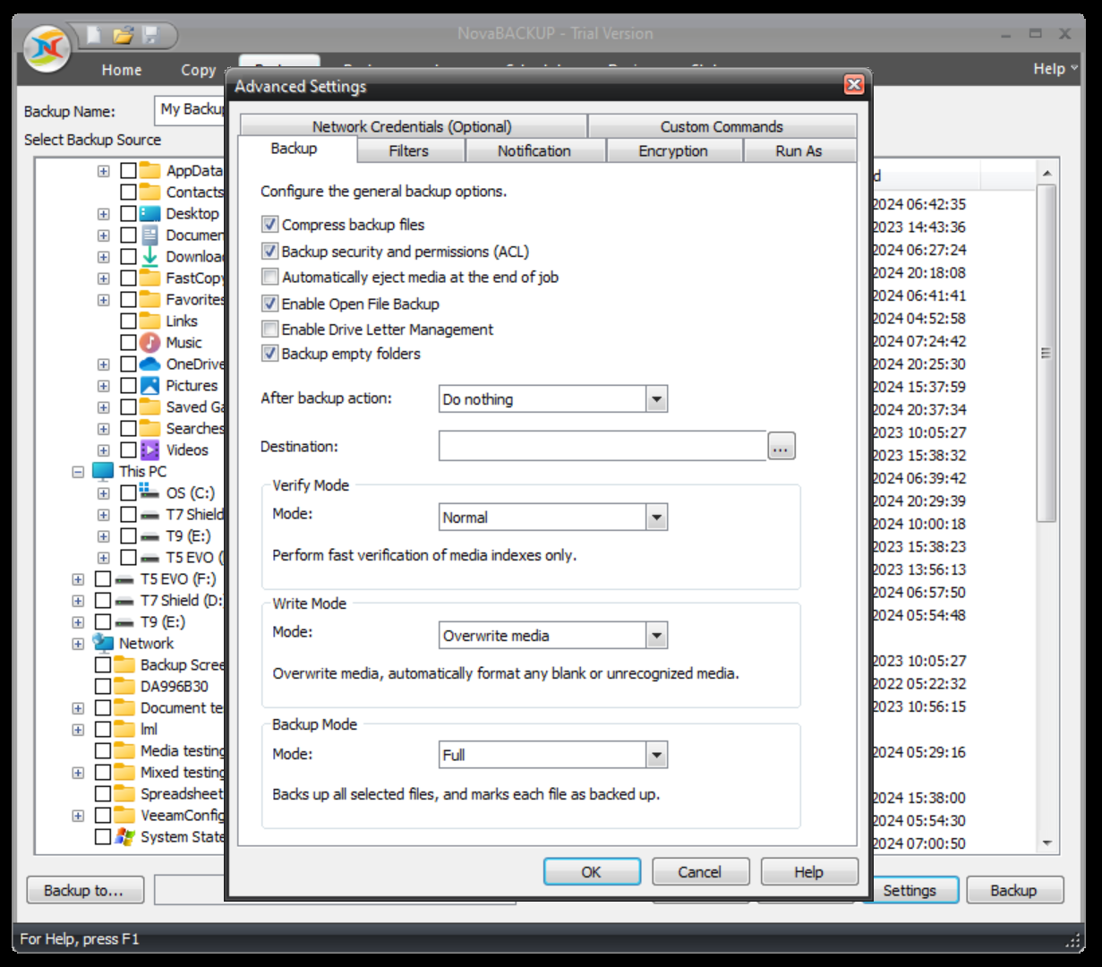Screen dimensions: 1102x967
Task: Open the Network Credentials (Optional) tab
Action: (413, 126)
